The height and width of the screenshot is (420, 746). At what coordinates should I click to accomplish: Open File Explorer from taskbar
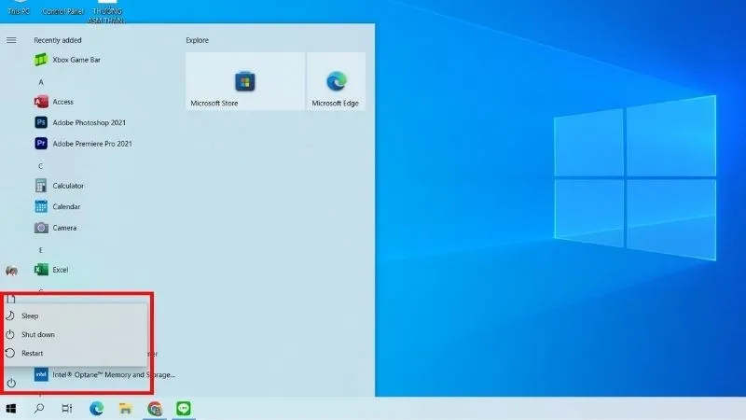pyautogui.click(x=126, y=408)
